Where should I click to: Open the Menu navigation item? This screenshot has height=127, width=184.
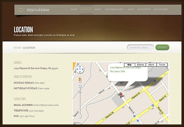coord(98,10)
